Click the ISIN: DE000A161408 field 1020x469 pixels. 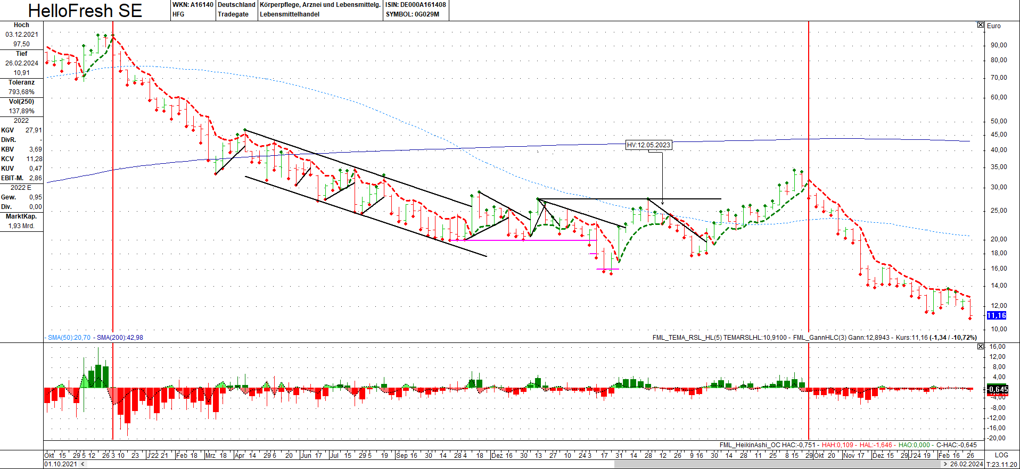[x=416, y=5]
